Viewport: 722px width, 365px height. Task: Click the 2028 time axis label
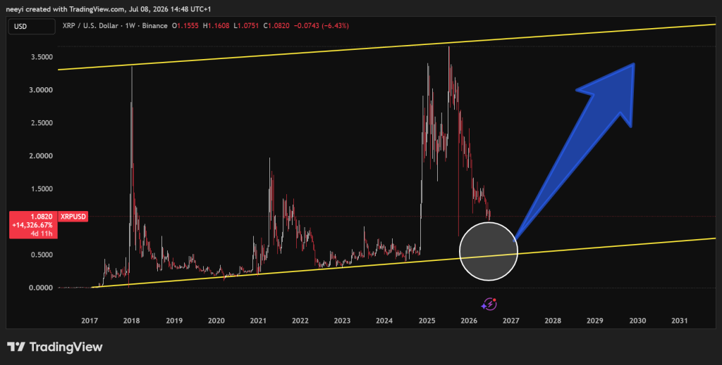pyautogui.click(x=553, y=321)
